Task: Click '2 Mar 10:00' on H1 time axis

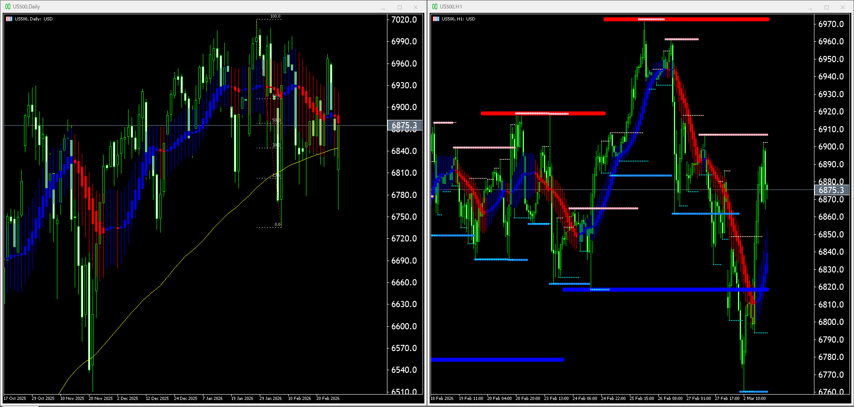Action: pyautogui.click(x=754, y=399)
